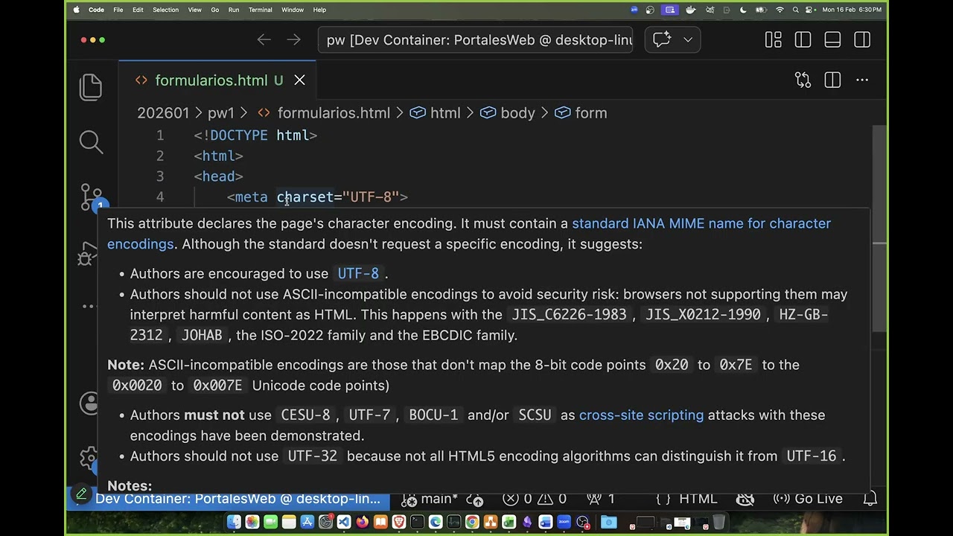Open Control Center in menu bar
The width and height of the screenshot is (953, 536).
811,10
